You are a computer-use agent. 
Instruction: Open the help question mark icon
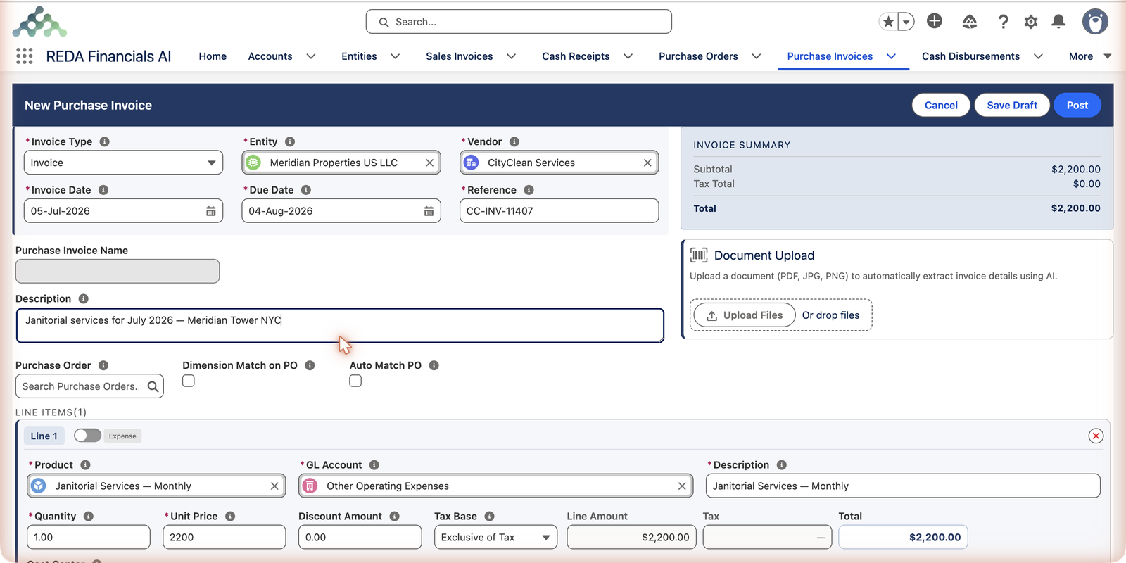tap(1003, 22)
